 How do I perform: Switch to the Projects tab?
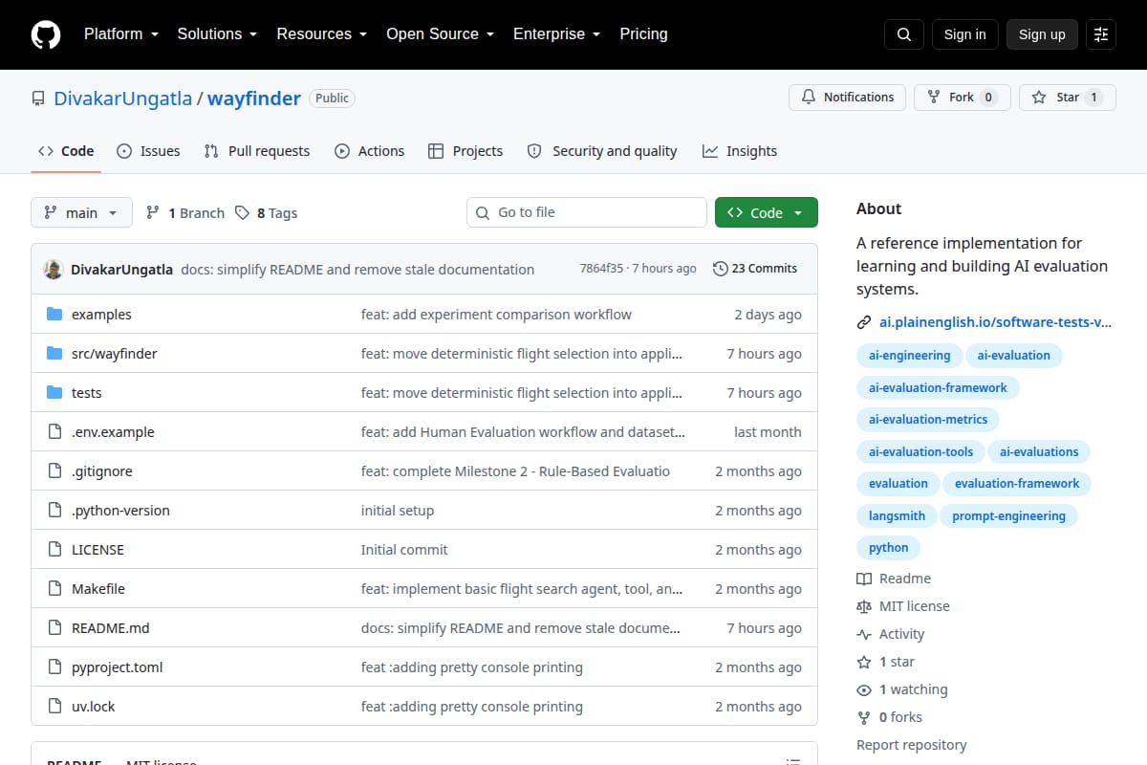(465, 151)
